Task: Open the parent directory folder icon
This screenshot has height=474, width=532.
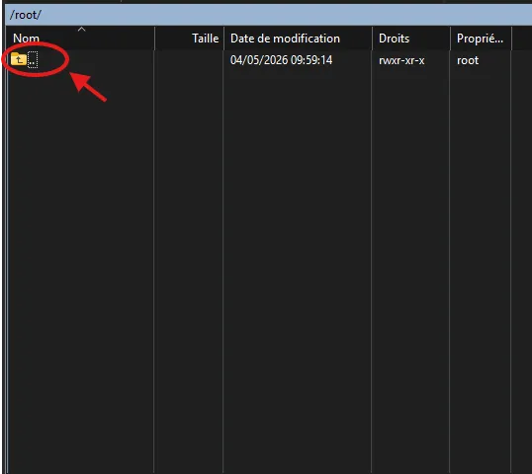Action: pyautogui.click(x=19, y=59)
